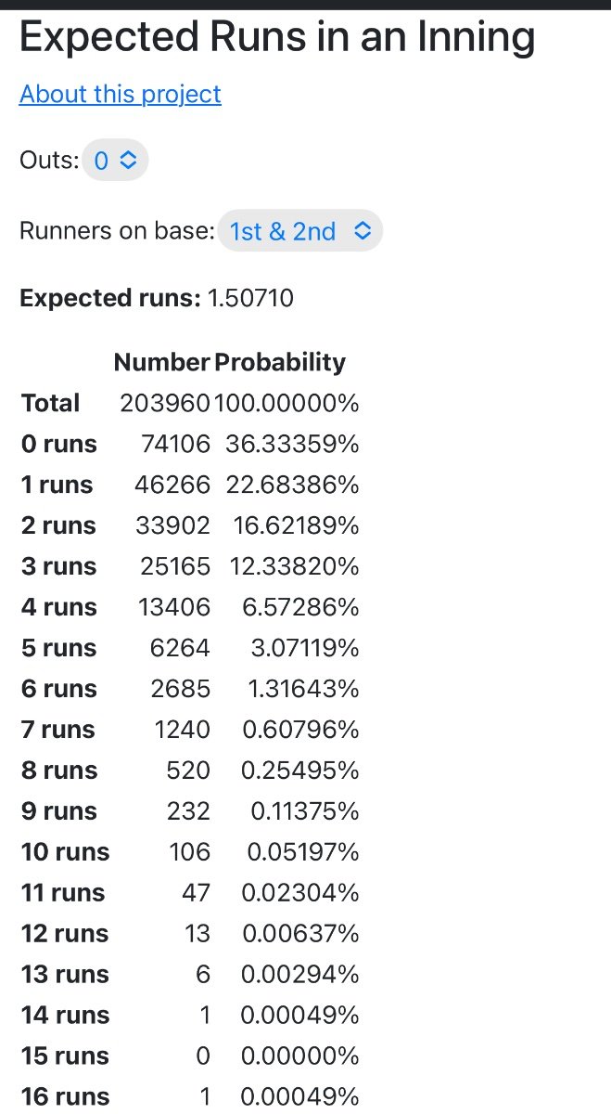Click the Expected Runs in an Inning heading
611x1114 pixels.
tap(277, 37)
